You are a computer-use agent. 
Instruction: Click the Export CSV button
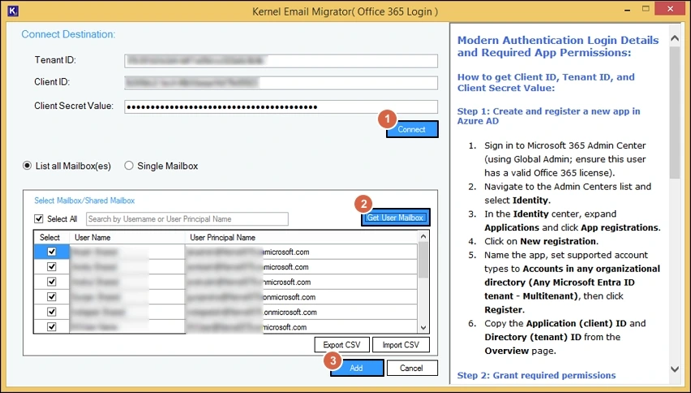[341, 345]
